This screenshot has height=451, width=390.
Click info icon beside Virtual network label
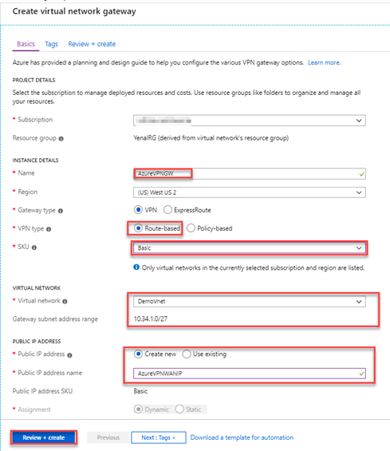[65, 302]
